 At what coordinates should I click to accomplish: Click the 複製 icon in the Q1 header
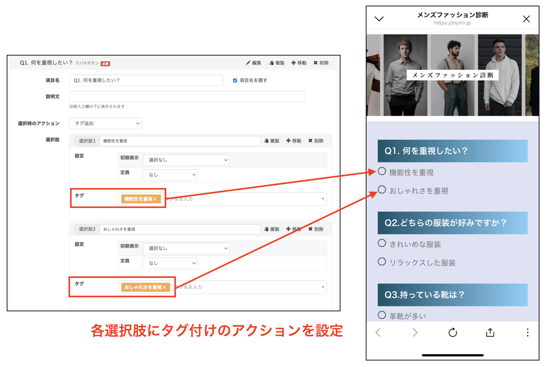[276, 63]
